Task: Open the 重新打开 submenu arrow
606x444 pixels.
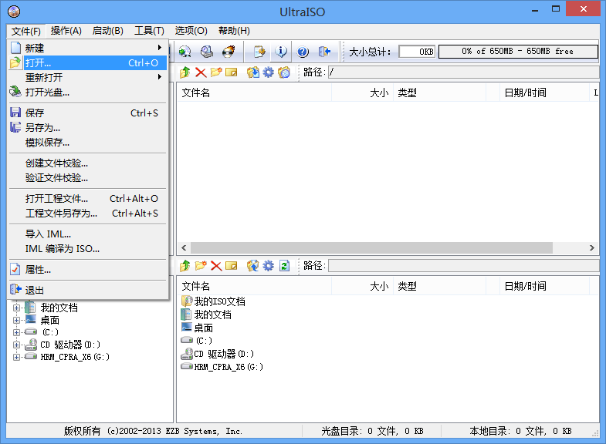Action: (x=159, y=77)
